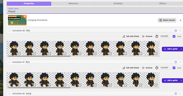
Task: Watch the Changing Animations tutorial
Action: (x=167, y=20)
